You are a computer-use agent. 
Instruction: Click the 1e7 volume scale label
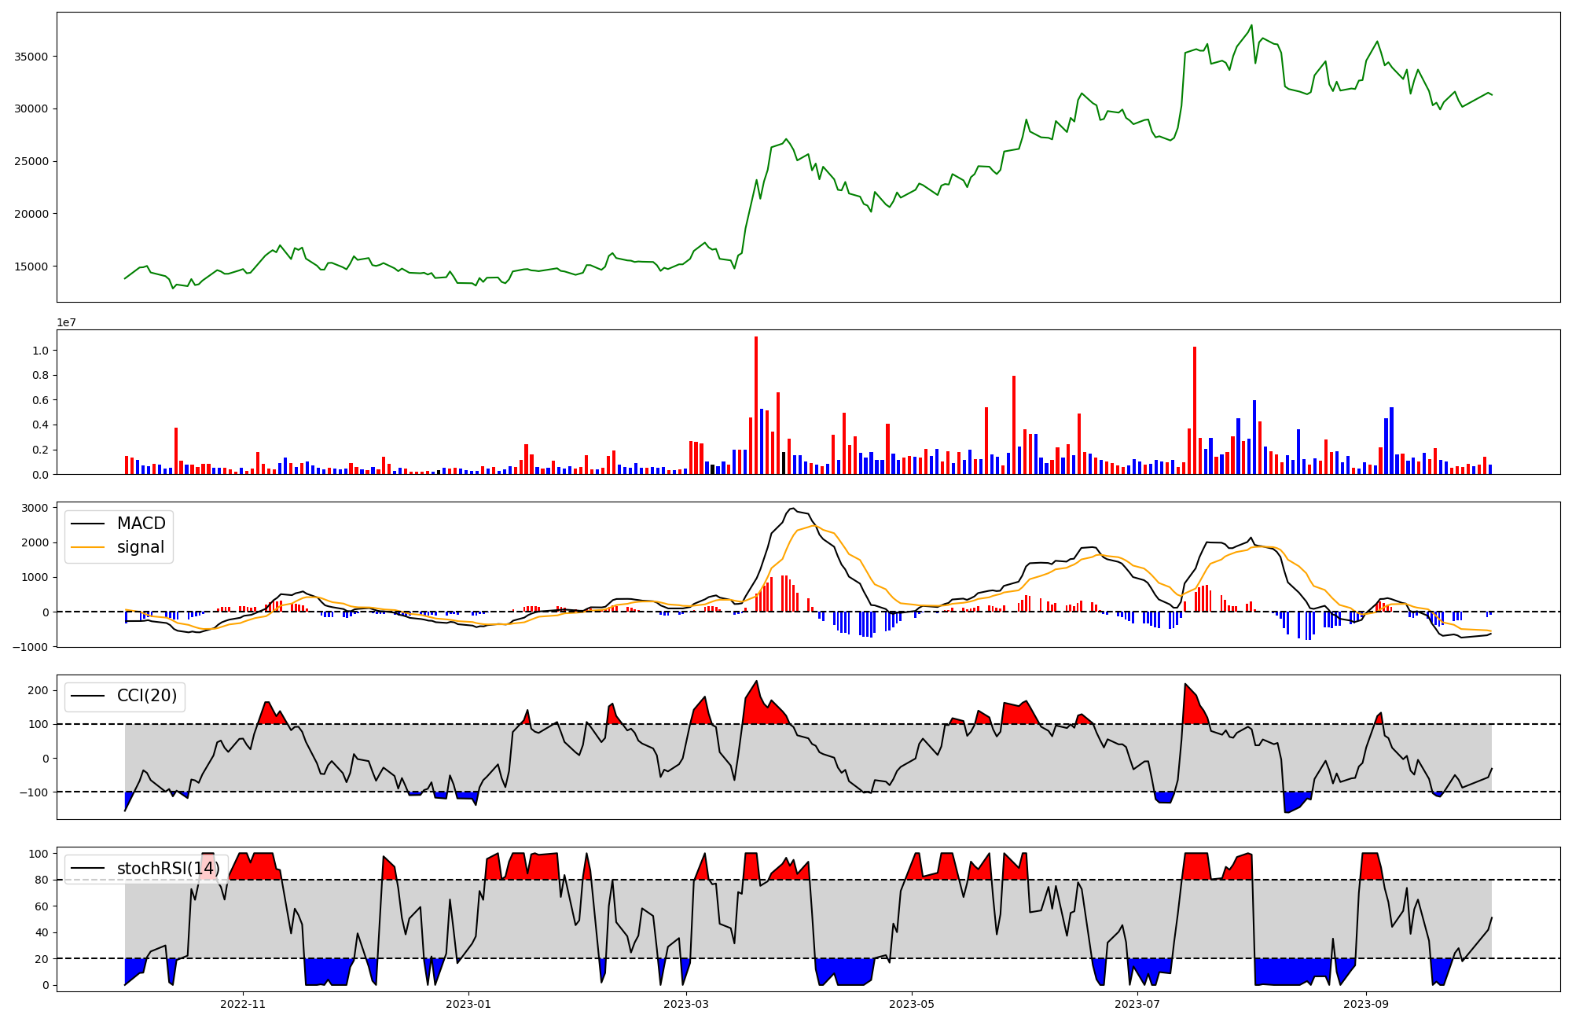[66, 323]
